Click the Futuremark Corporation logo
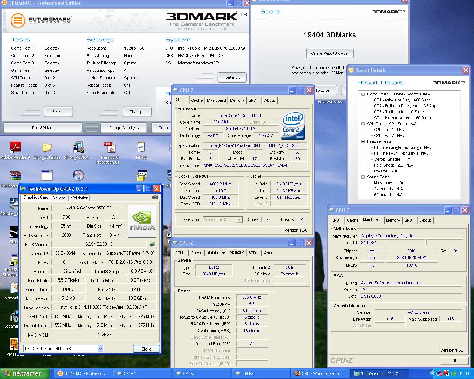This screenshot has width=474, height=379. click(41, 20)
